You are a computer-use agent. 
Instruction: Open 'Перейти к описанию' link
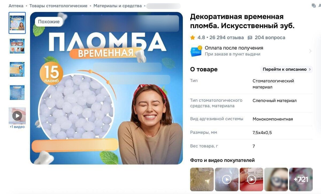click(x=286, y=69)
